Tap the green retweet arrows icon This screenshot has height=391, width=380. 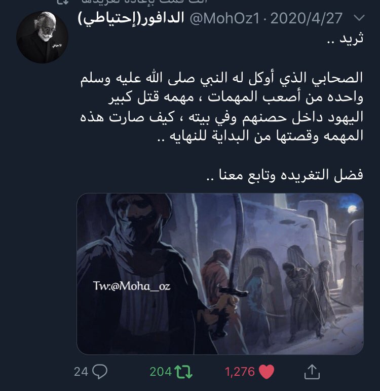point(183,372)
